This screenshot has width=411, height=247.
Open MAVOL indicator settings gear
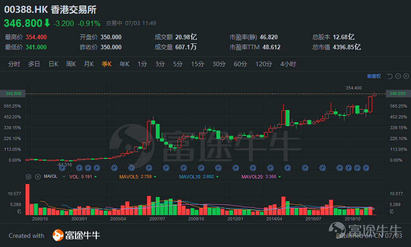[x=28, y=177]
